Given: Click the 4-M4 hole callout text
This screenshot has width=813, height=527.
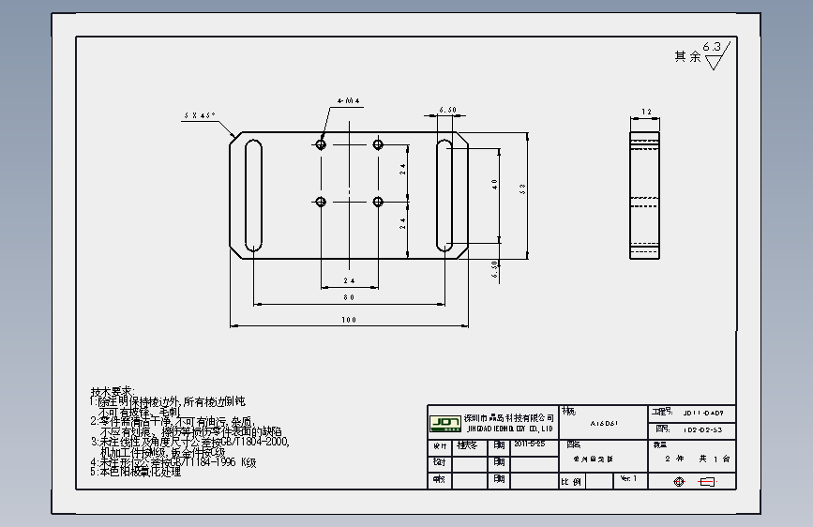Looking at the screenshot, I should click(x=349, y=100).
